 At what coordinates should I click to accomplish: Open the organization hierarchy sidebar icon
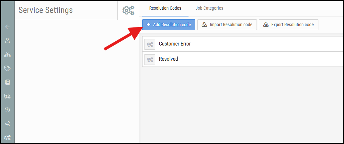click(x=7, y=55)
